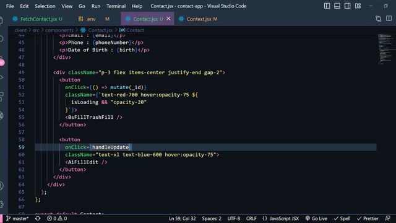
Task: Open the errors and warnings counter
Action: click(57, 219)
